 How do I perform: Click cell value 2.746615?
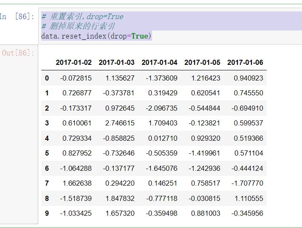(x=120, y=123)
